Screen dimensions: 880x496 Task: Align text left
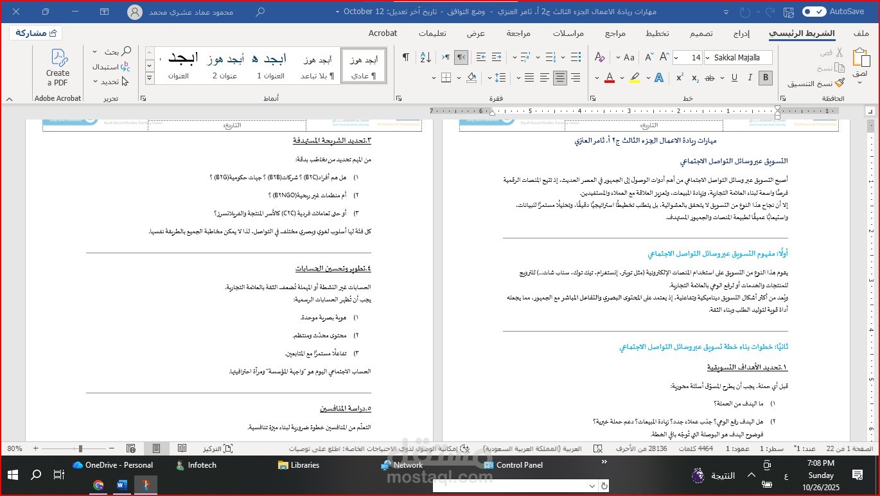point(545,78)
